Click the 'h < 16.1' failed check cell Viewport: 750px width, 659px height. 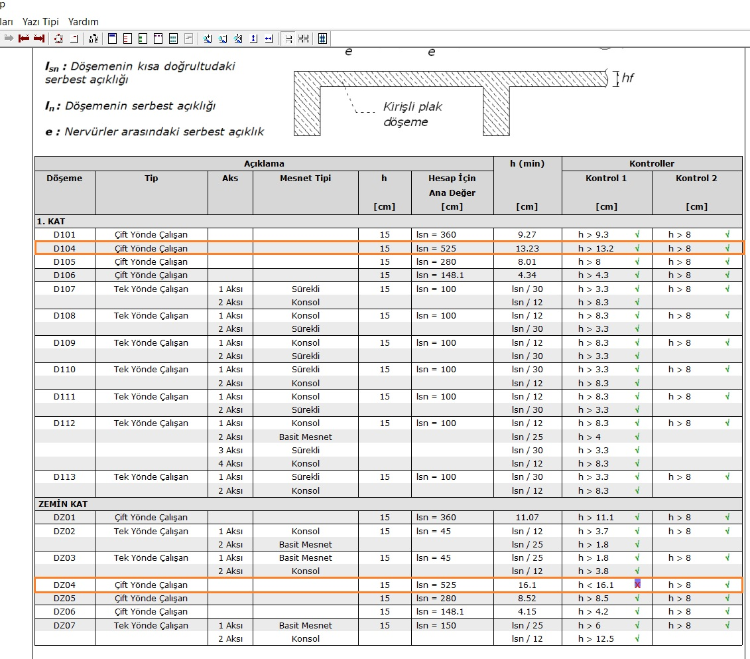[x=607, y=585]
